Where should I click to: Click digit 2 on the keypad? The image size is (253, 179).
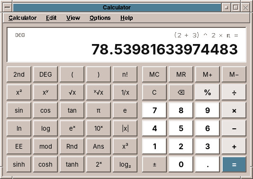tap(181, 146)
